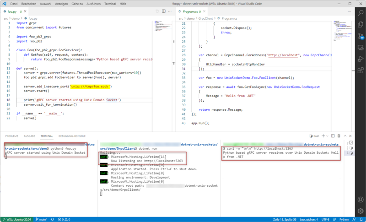Switch to the AUSGABE panel tab
Screen dimensions: 366x222
(29, 136)
